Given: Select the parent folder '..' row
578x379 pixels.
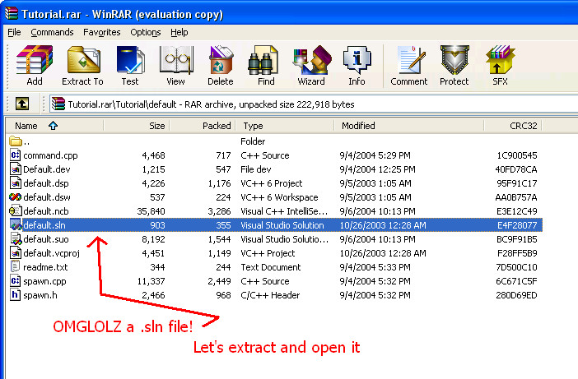Looking at the screenshot, I should click(275, 141).
